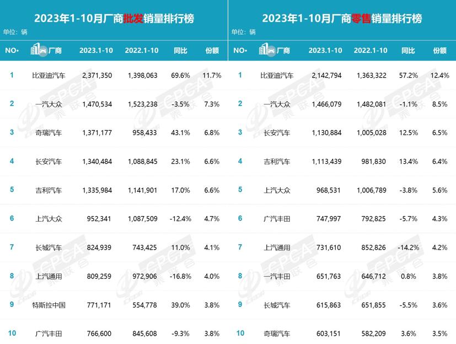Click the 份额 header in wholesale table
This screenshot has width=456, height=344.
click(x=212, y=50)
